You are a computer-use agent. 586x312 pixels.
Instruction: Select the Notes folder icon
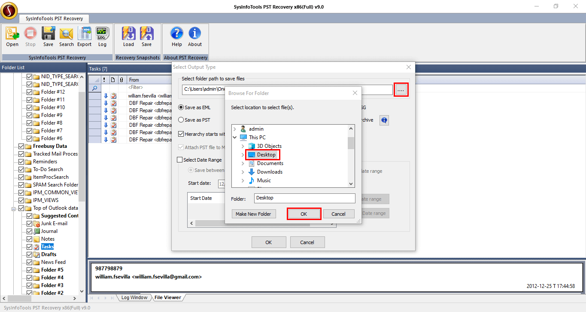36,239
